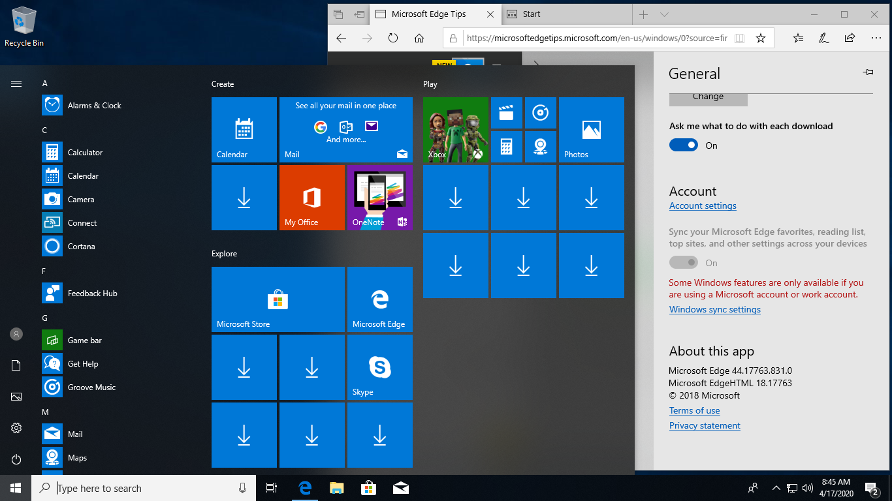Open the Skype tile
Viewport: 892px width, 501px height.
[x=380, y=367]
